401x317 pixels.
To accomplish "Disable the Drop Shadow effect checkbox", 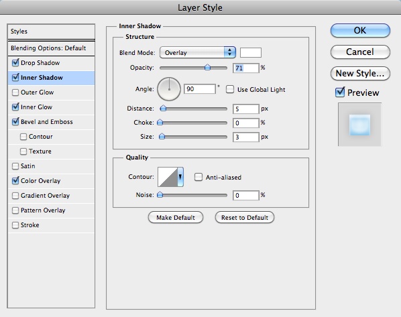I will tap(15, 62).
